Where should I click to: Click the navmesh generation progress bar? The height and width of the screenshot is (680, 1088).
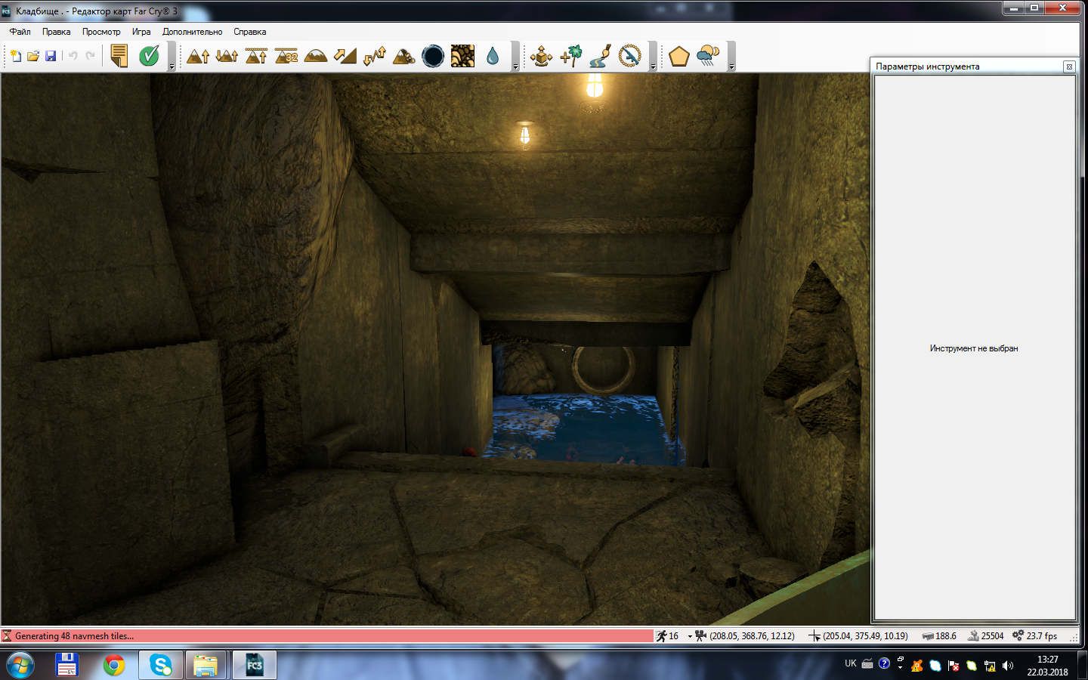click(x=327, y=636)
